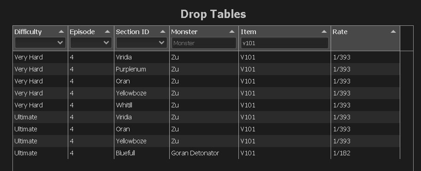
Task: Open the Section ID filter dropdown
Action: [142, 43]
